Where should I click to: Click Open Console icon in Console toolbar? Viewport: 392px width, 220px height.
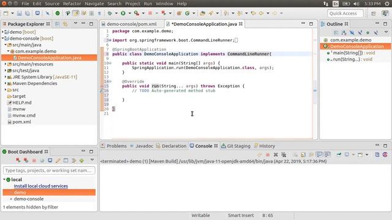point(360,155)
